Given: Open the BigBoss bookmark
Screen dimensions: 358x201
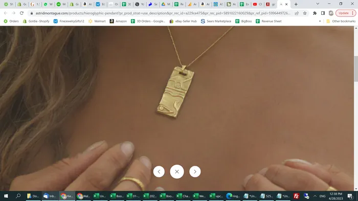Looking at the screenshot, I should point(243,21).
